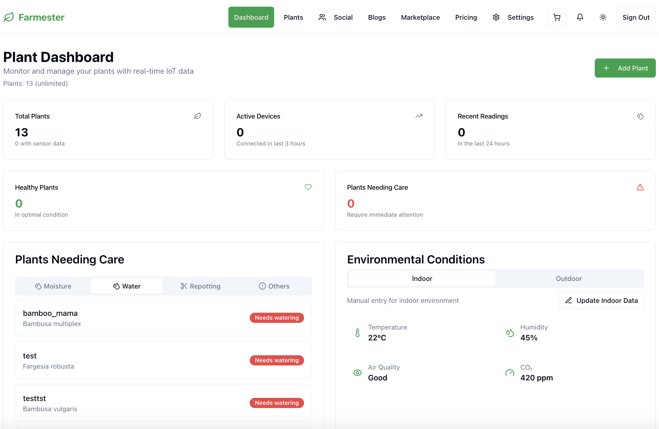659x429 pixels.
Task: Click Needs watering badge for bamboo_mama
Action: [277, 318]
